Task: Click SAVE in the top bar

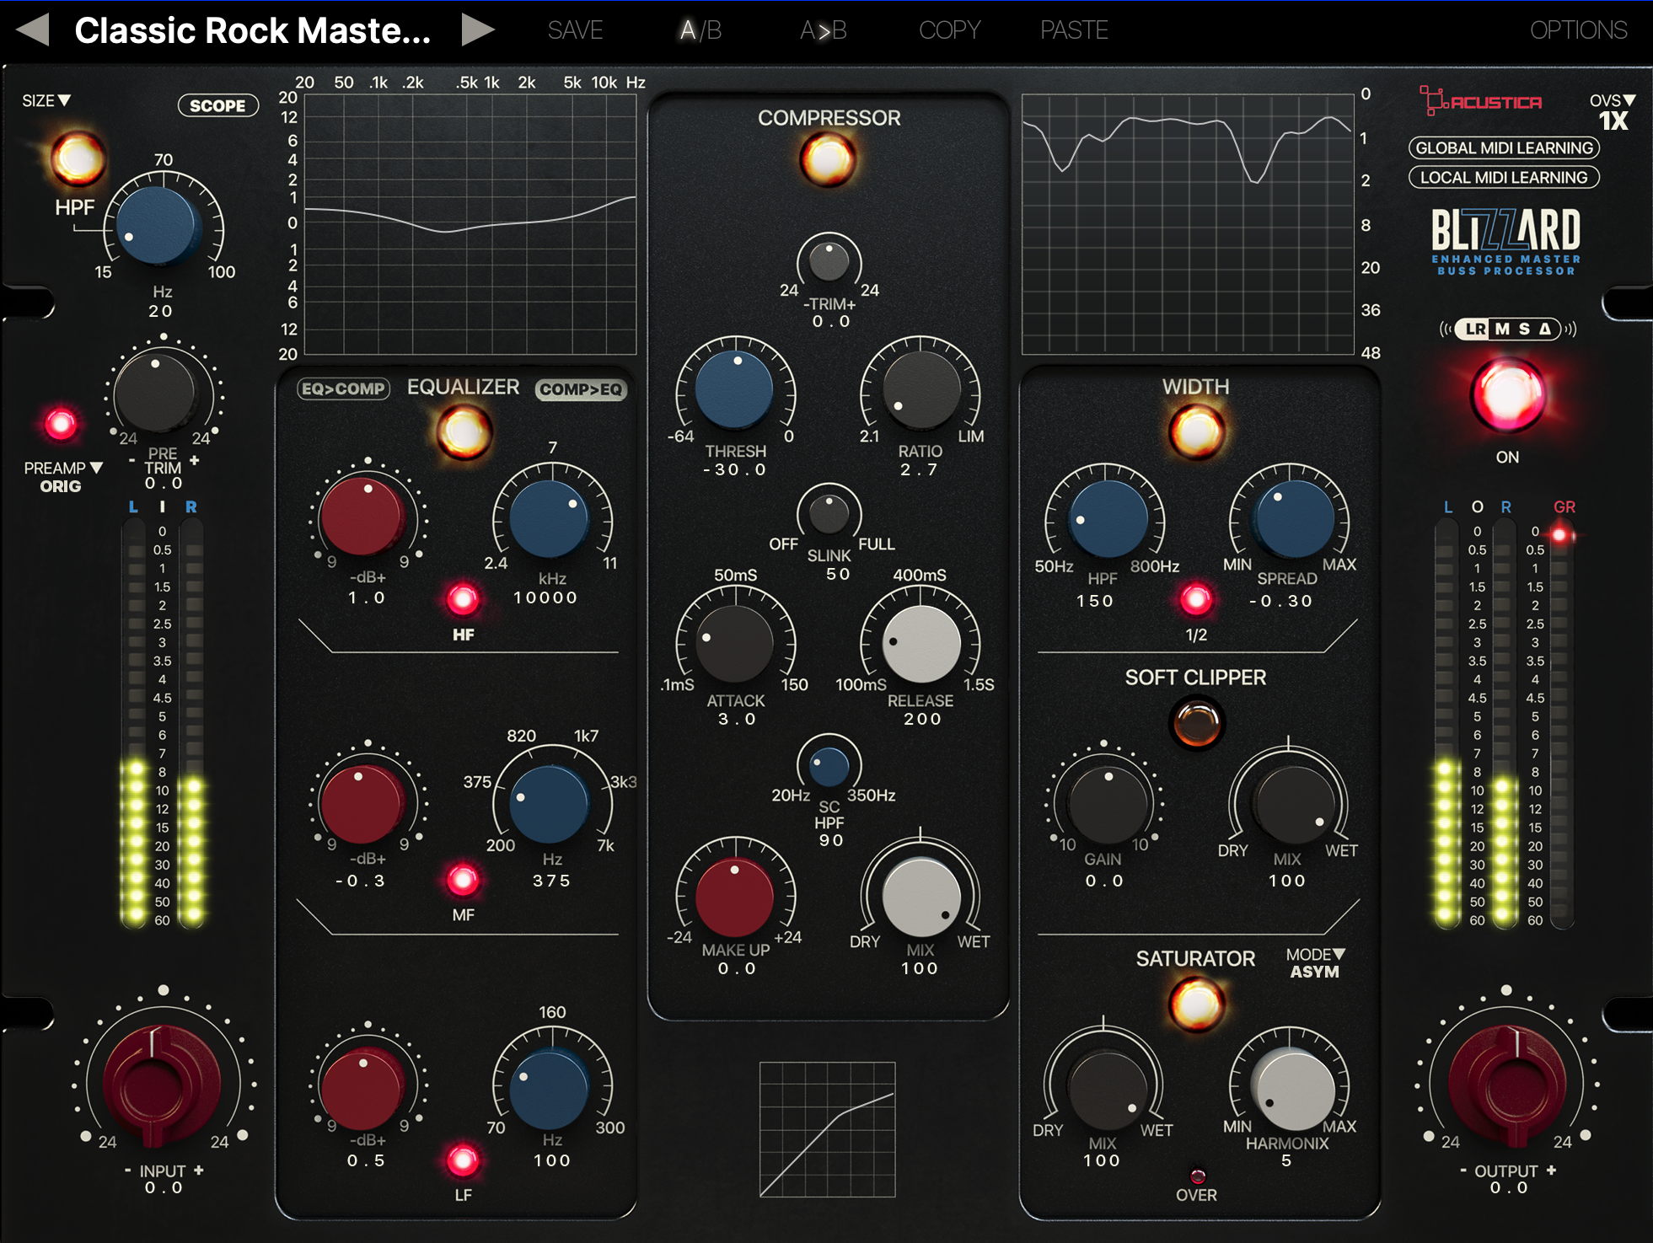Action: [x=575, y=30]
